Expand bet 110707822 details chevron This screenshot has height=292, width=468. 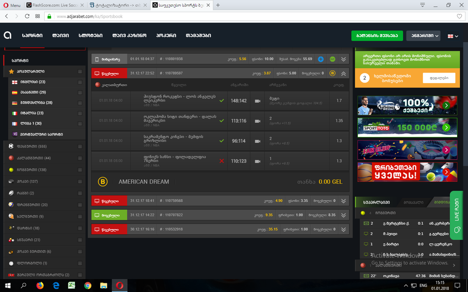pyautogui.click(x=344, y=215)
